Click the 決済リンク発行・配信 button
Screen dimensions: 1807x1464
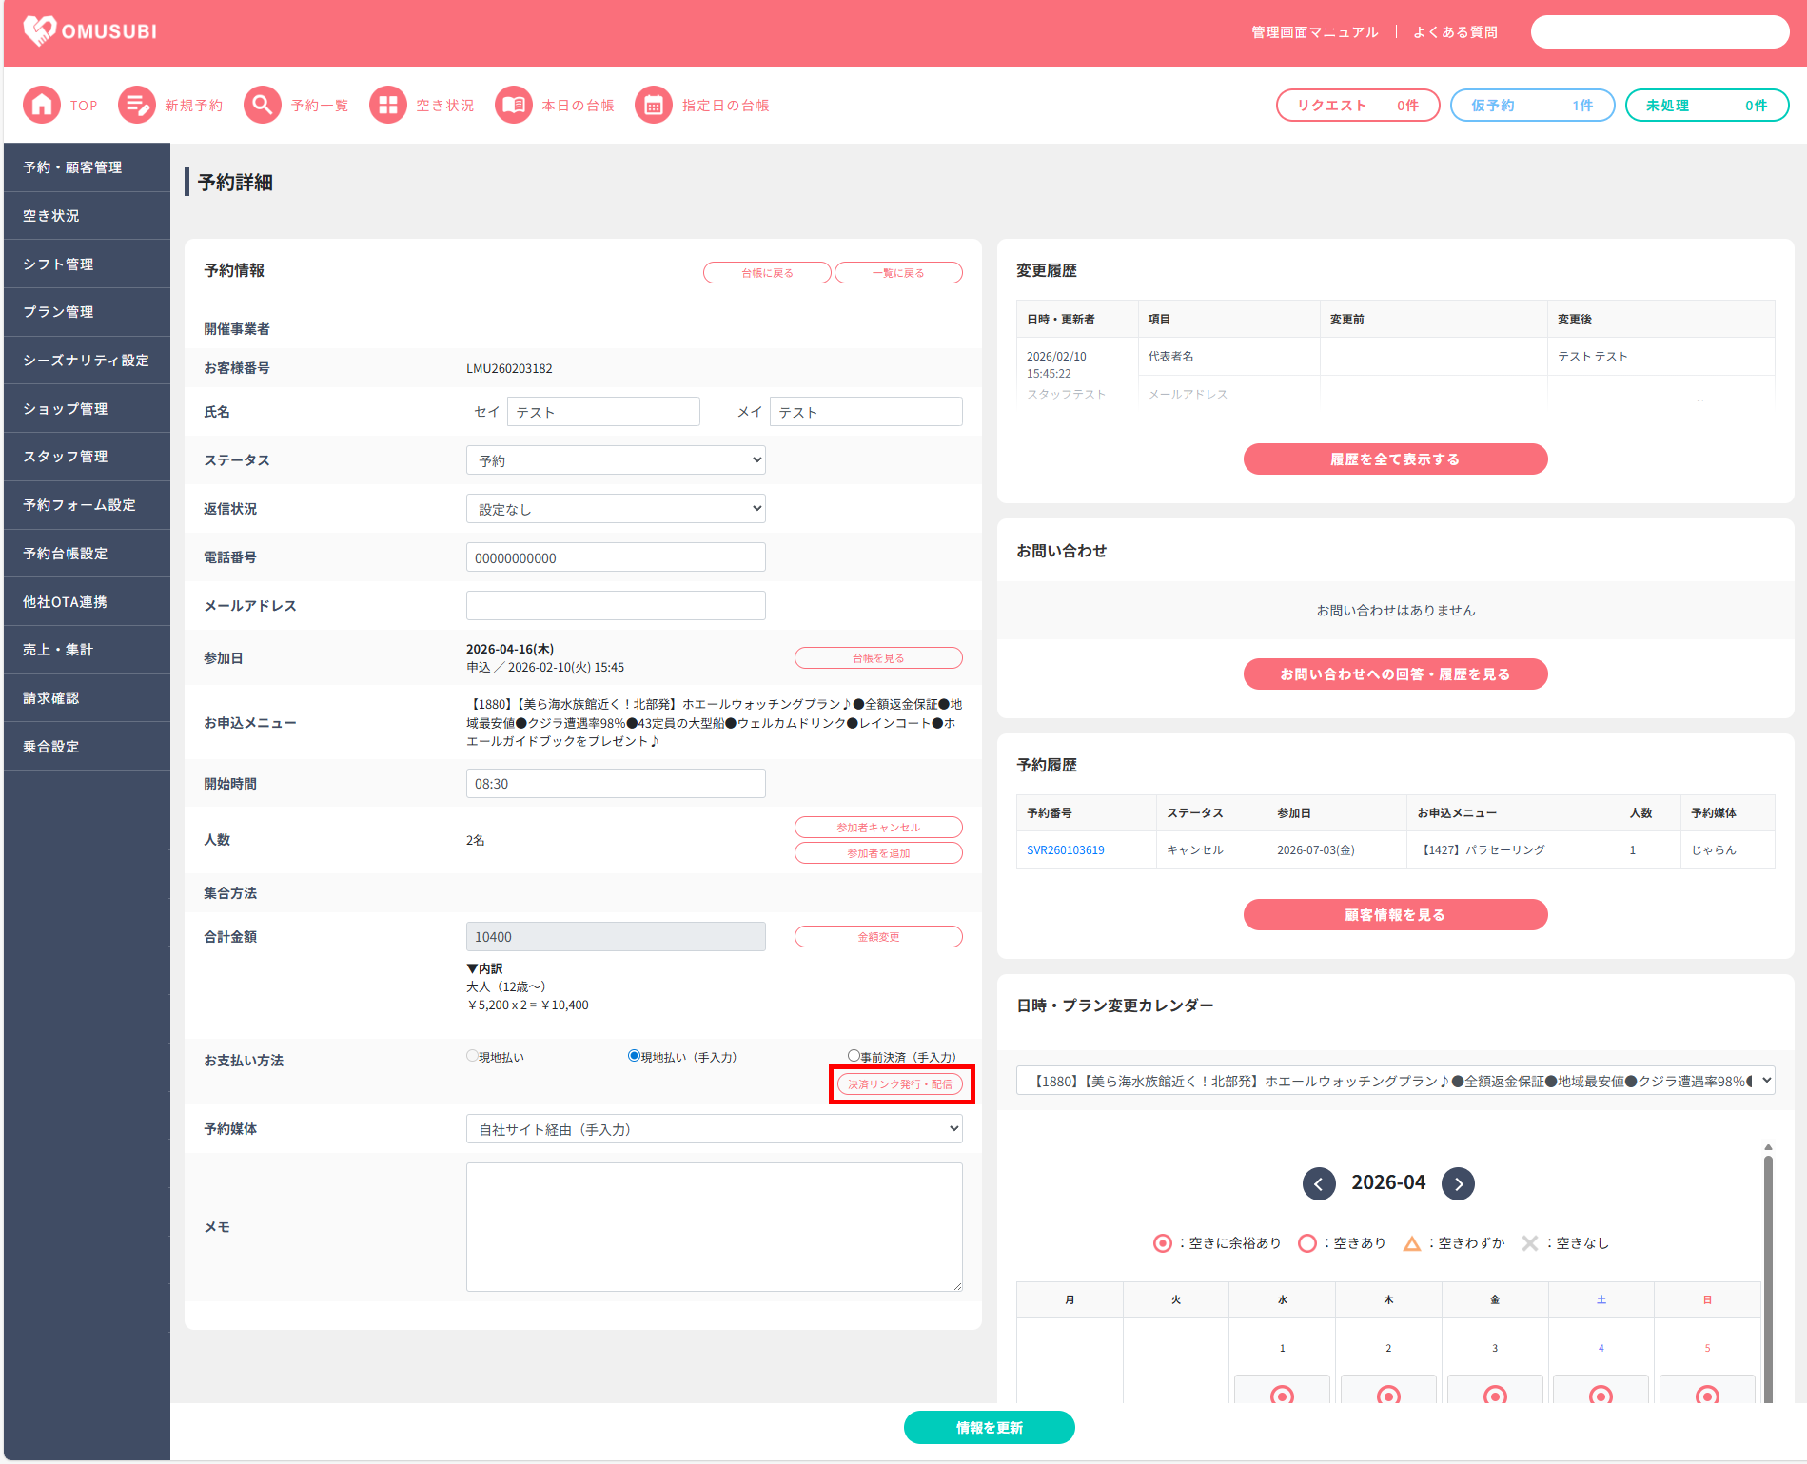[x=900, y=1084]
